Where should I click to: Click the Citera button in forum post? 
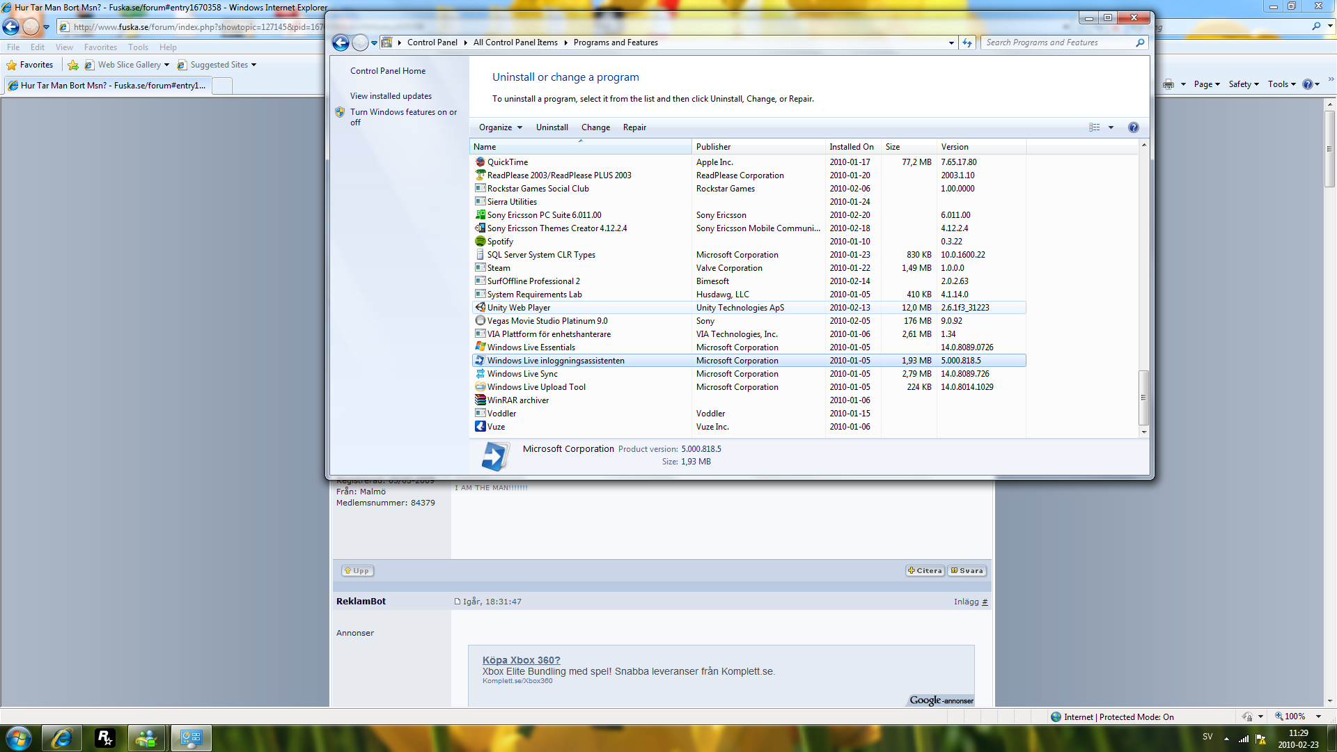[925, 571]
